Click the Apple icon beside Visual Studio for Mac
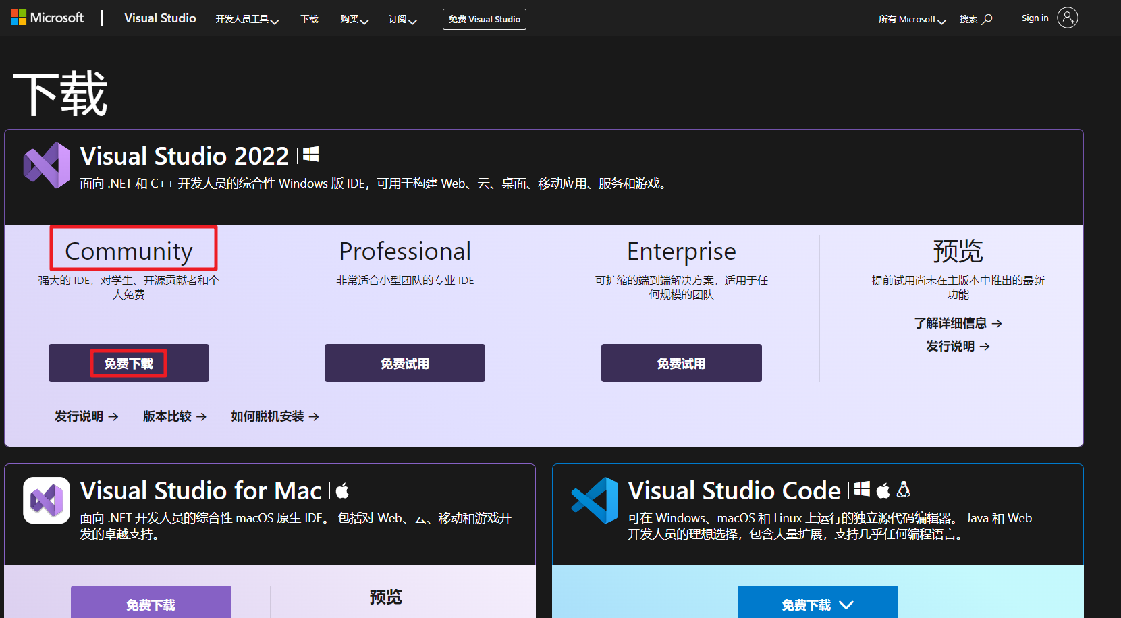The height and width of the screenshot is (618, 1121). (342, 490)
